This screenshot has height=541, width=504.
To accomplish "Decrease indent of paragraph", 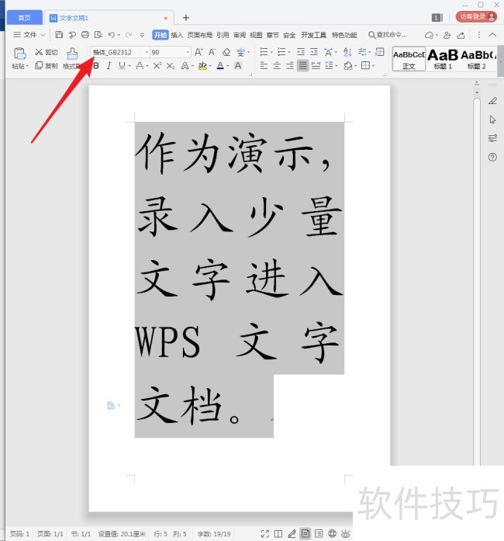I will 301,52.
